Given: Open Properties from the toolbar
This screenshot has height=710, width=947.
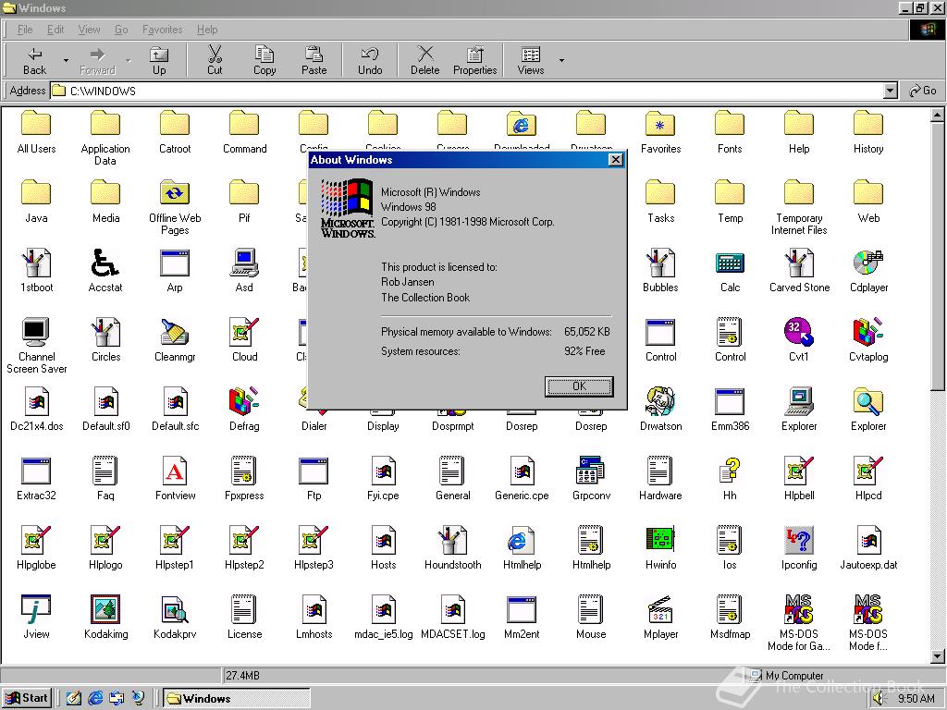Looking at the screenshot, I should [x=474, y=60].
